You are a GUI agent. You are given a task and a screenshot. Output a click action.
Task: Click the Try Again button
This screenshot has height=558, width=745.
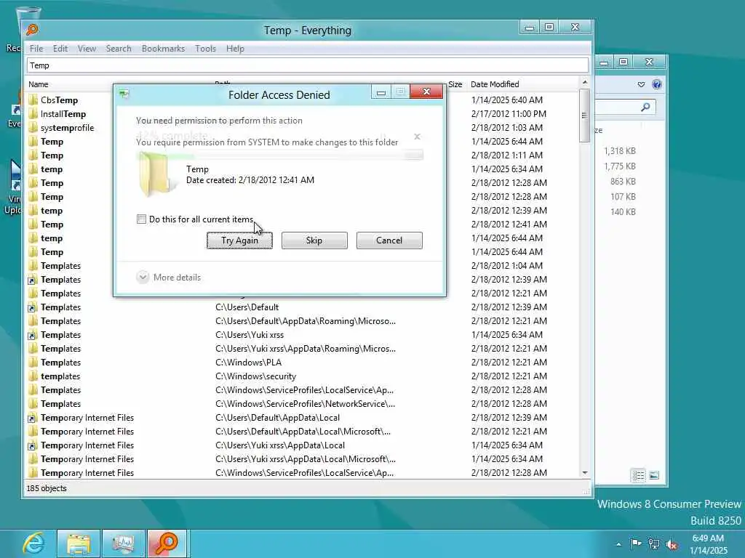[x=239, y=240]
